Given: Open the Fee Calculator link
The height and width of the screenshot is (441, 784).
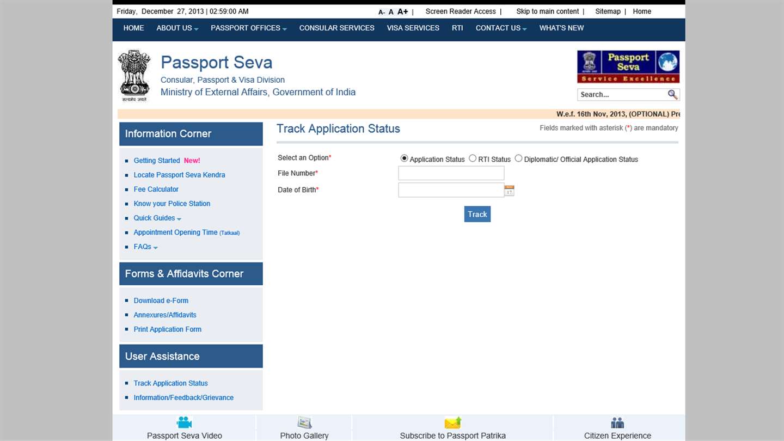Looking at the screenshot, I should pos(156,189).
